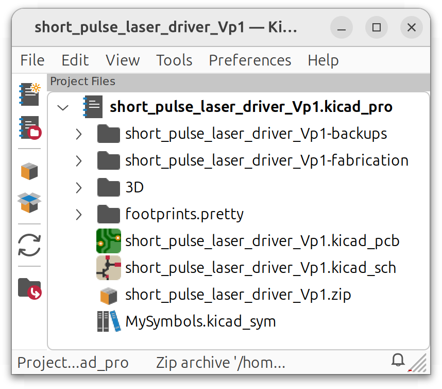This screenshot has height=389, width=442.
Task: Expand the short_pulse_laser_driver_Vp1-backups folder
Action: pyautogui.click(x=78, y=134)
